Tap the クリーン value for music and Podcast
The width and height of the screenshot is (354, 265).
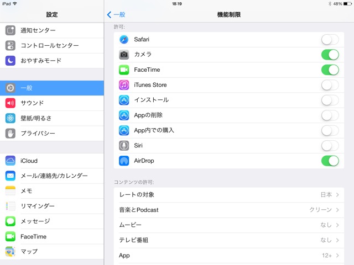click(x=321, y=210)
